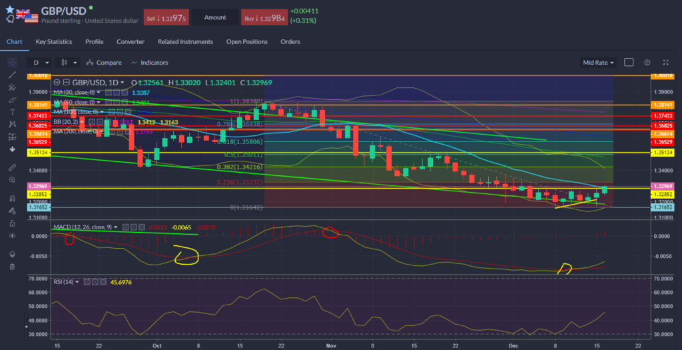Expand RSI (14) options arrow
This screenshot has height=350, width=682.
77,282
